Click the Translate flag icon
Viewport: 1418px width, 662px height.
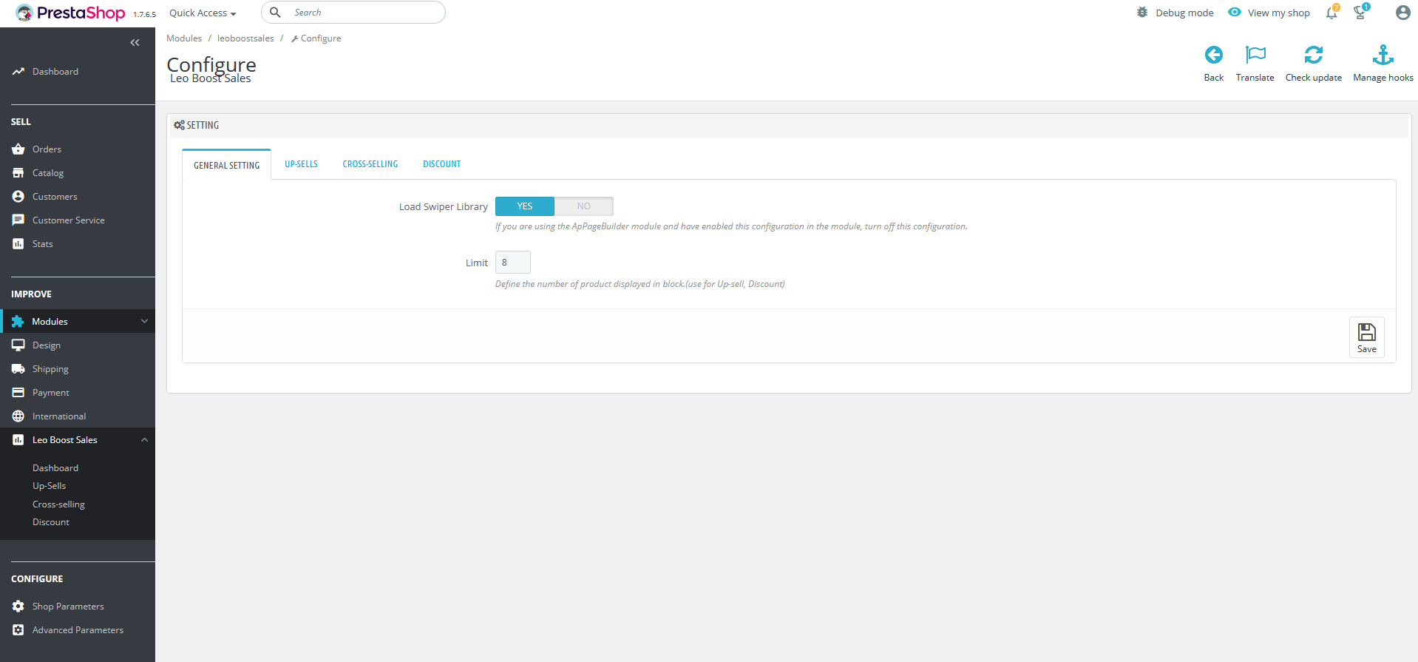pos(1255,55)
